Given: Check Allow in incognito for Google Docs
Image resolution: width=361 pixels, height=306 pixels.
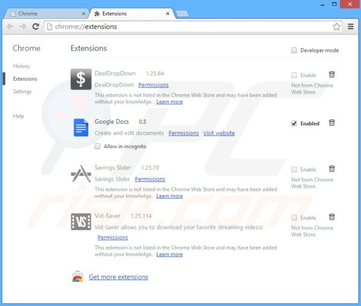Looking at the screenshot, I should [97, 146].
